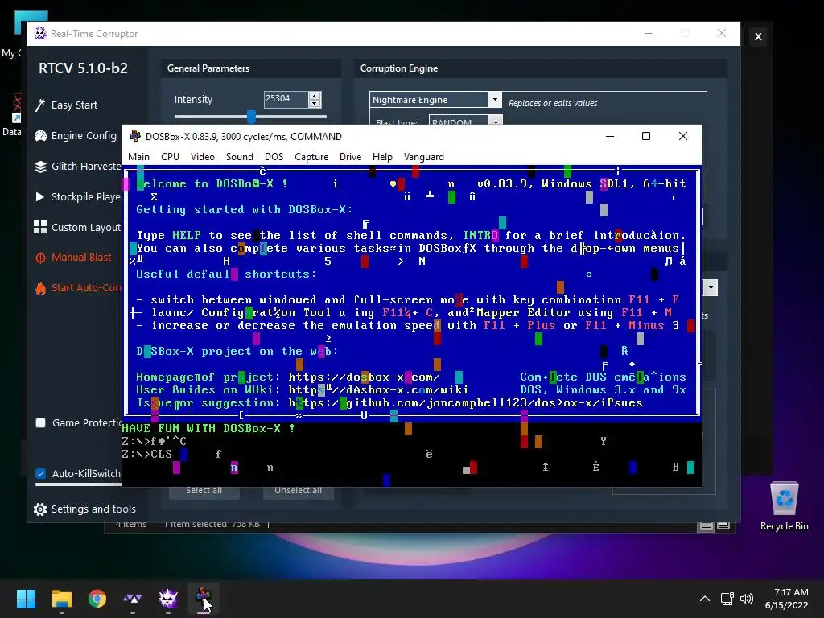Open the CPU menu in DOSBox-X
Screen dimensions: 824x618
[171, 157]
